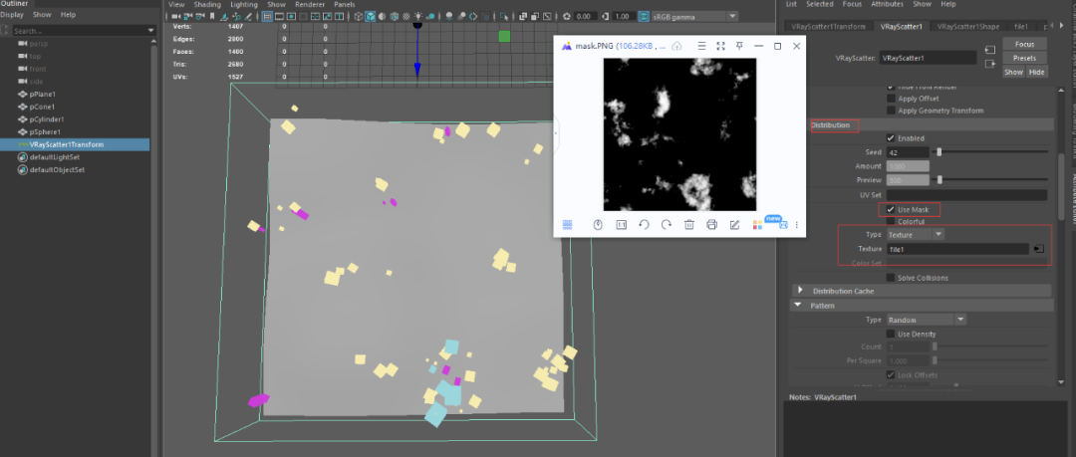
Task: Pin the image viewer window on top
Action: [739, 47]
